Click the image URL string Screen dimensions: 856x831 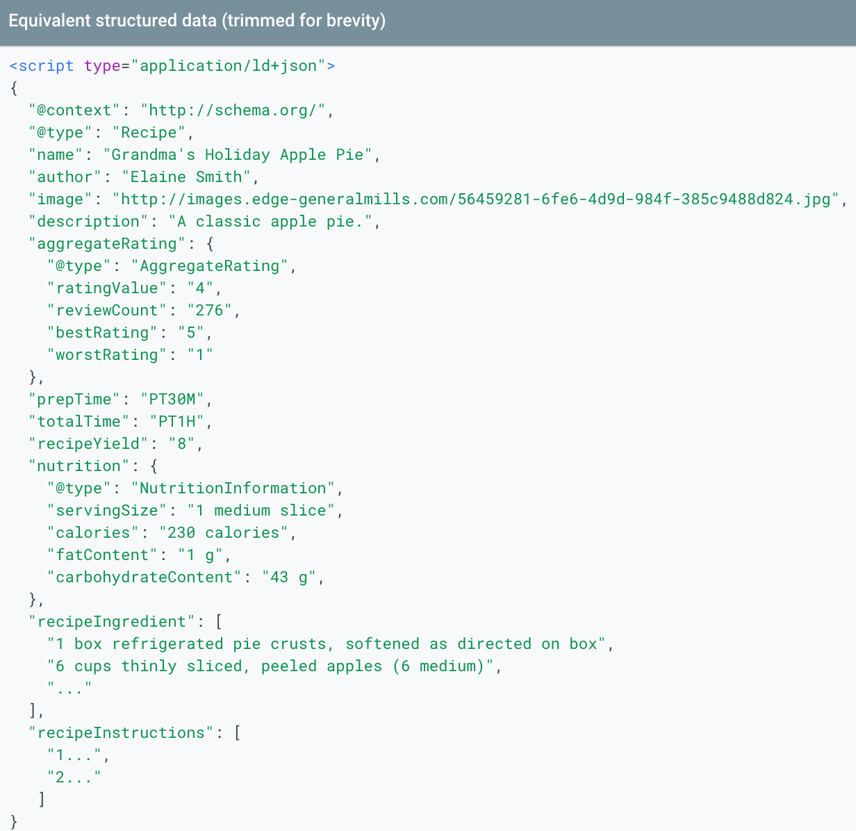[x=476, y=199]
